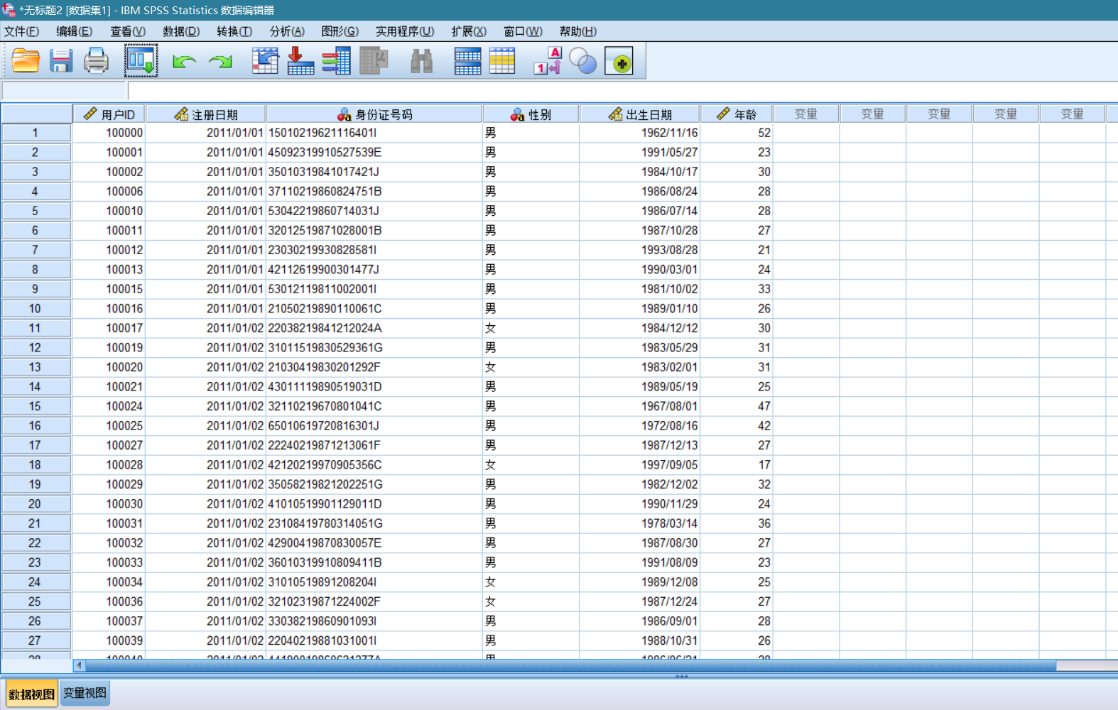
Task: Use Variable Sets circles icon
Action: [583, 61]
